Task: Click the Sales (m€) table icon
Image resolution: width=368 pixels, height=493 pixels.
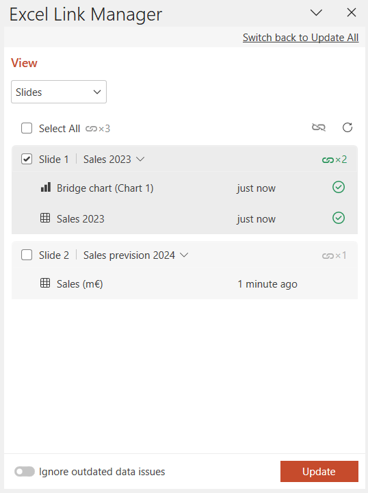Action: [45, 283]
